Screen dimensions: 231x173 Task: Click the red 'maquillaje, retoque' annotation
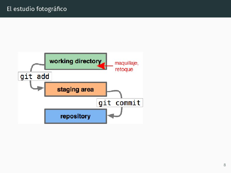(x=127, y=66)
